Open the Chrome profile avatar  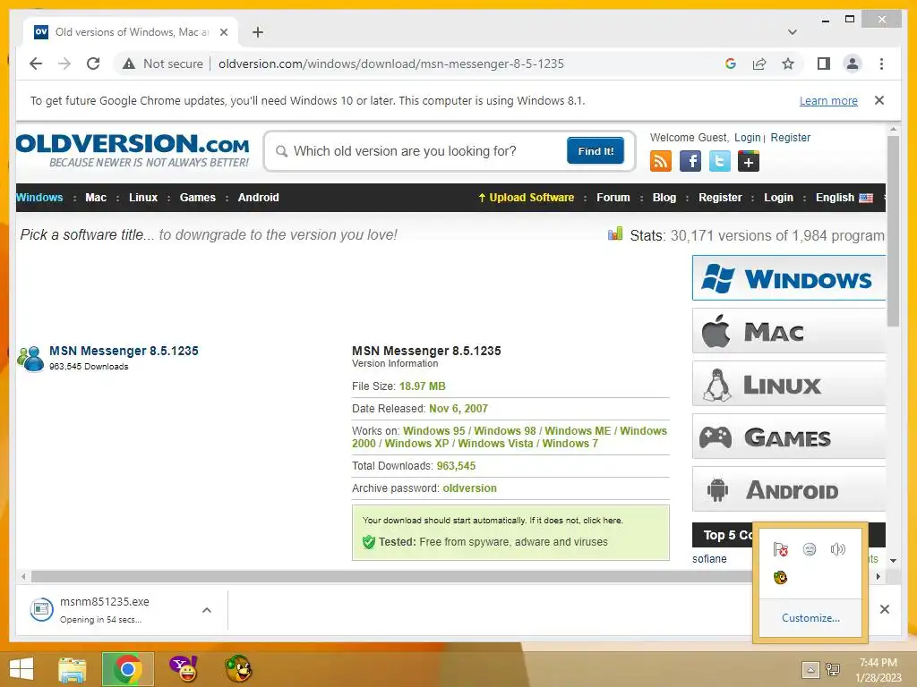click(x=853, y=64)
